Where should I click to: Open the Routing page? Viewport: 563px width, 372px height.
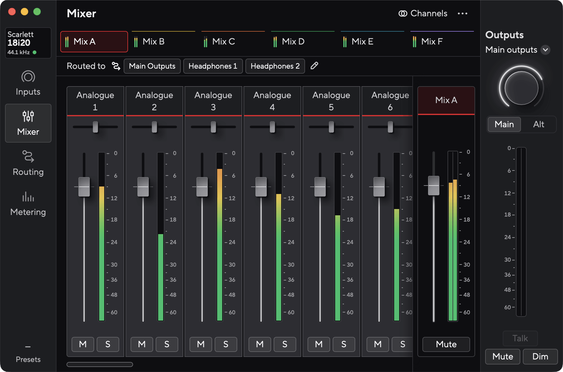[x=28, y=163]
